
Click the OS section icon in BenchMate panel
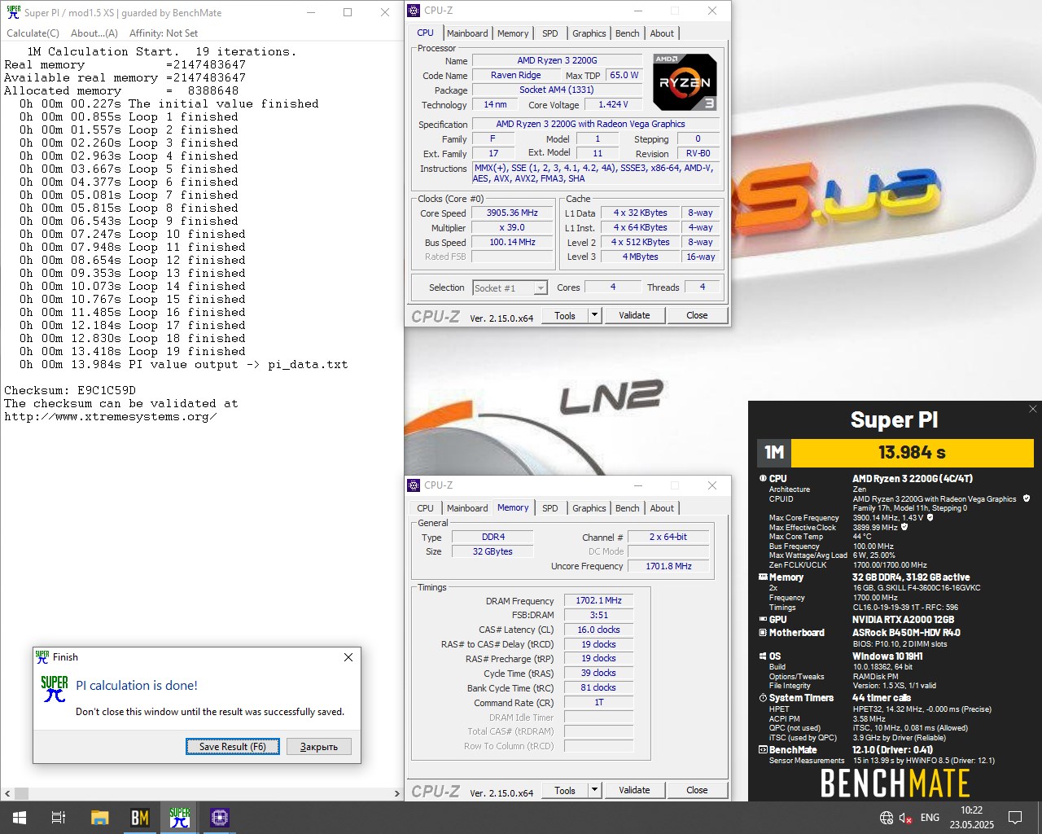coord(763,656)
